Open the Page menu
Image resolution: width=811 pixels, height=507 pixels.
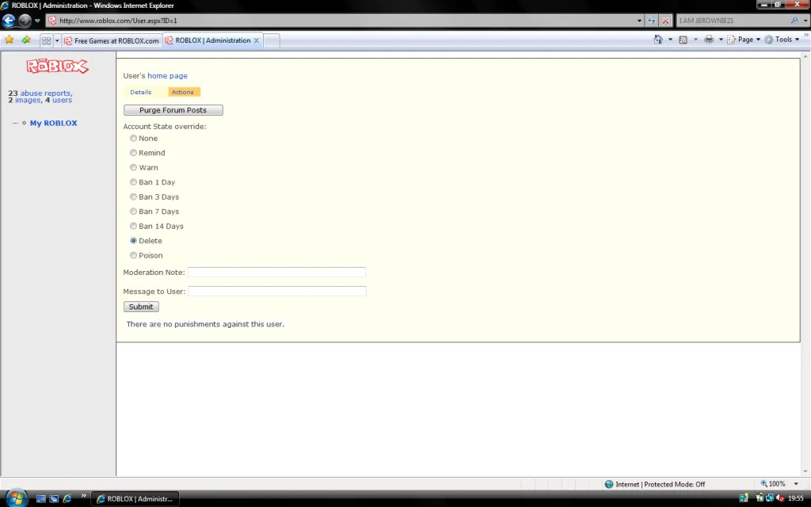click(x=744, y=40)
